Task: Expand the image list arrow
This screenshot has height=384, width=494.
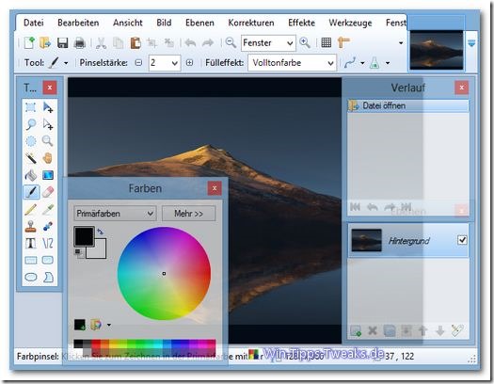Action: [x=471, y=43]
